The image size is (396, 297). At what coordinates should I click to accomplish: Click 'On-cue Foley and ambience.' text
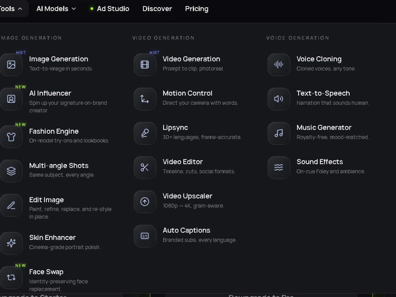pyautogui.click(x=331, y=172)
